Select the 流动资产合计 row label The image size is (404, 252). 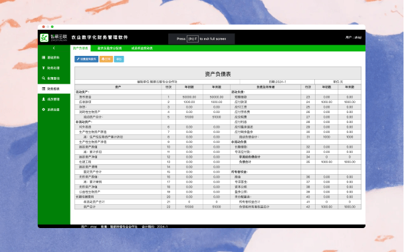coord(93,117)
